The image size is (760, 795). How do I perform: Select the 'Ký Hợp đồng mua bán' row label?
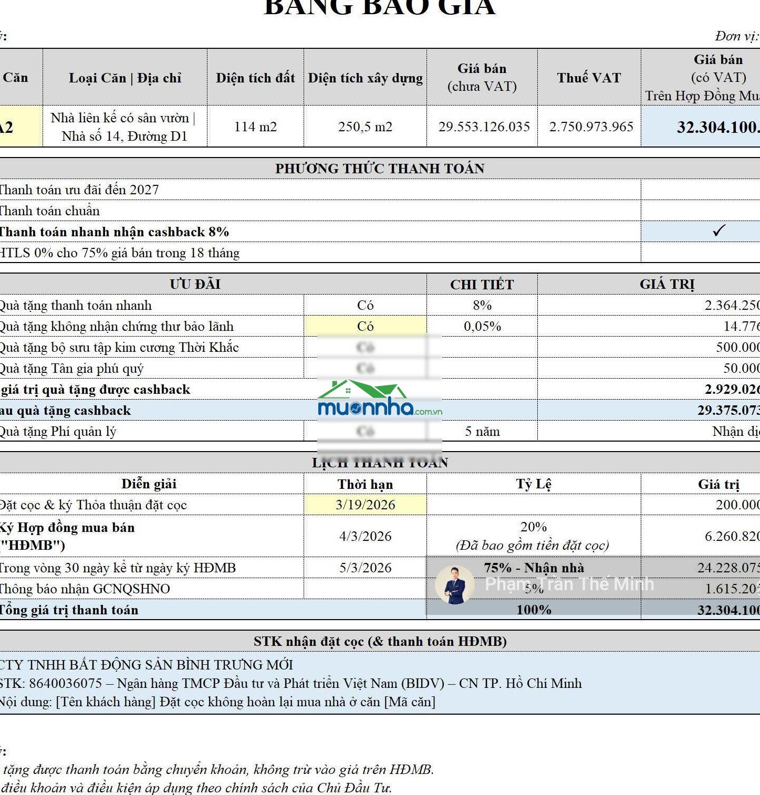pyautogui.click(x=67, y=536)
